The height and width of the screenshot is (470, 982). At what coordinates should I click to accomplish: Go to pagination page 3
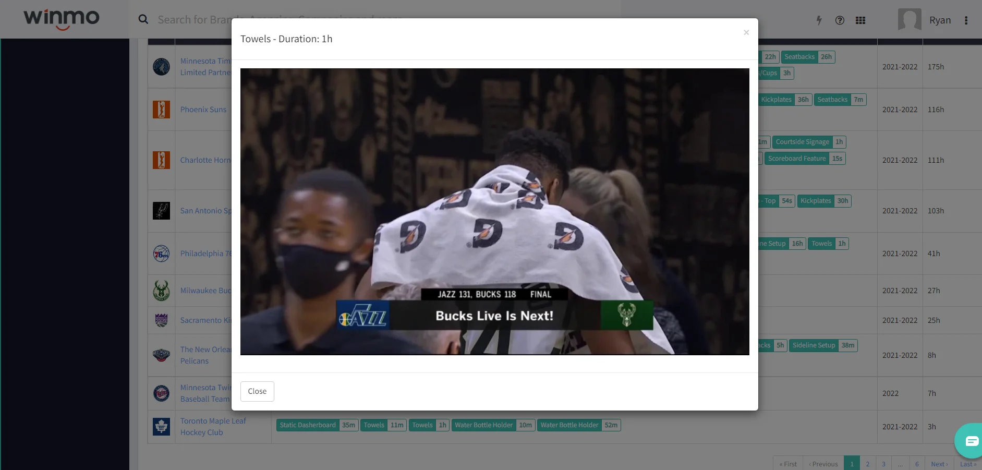tap(883, 464)
